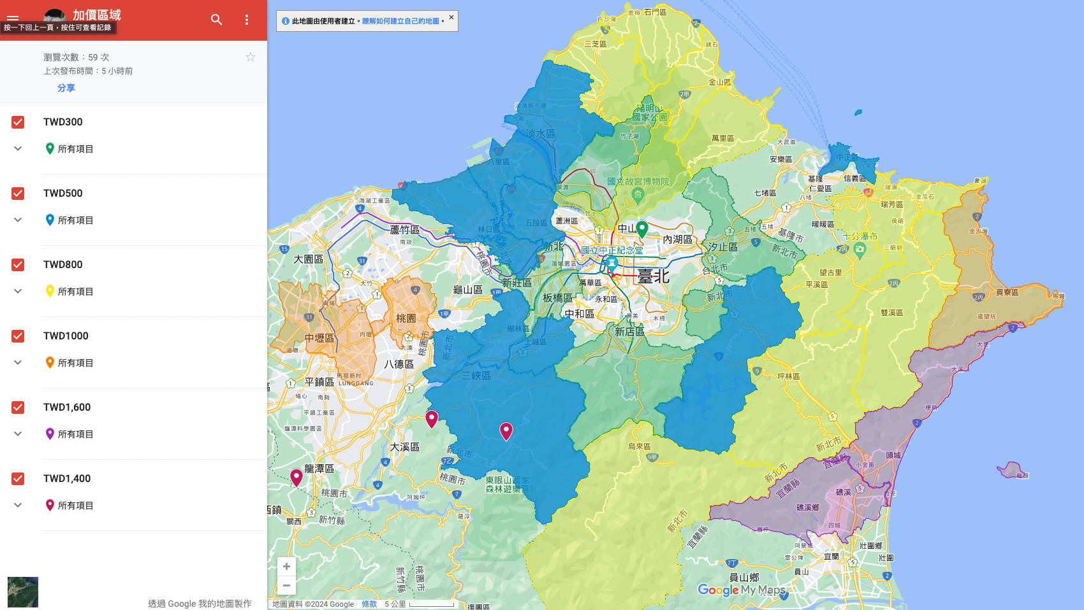This screenshot has width=1084, height=610.
Task: Expand items list under TWD300
Action: pyautogui.click(x=18, y=148)
